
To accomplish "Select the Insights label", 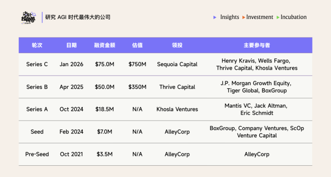I will click(x=230, y=17).
